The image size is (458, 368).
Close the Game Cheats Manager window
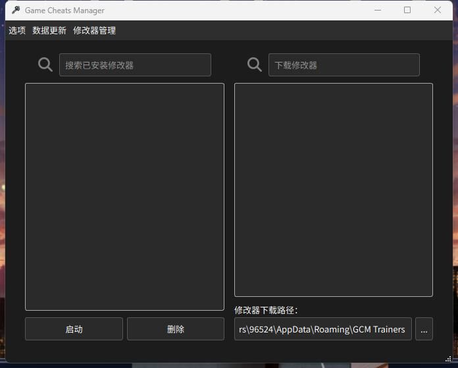coord(438,10)
